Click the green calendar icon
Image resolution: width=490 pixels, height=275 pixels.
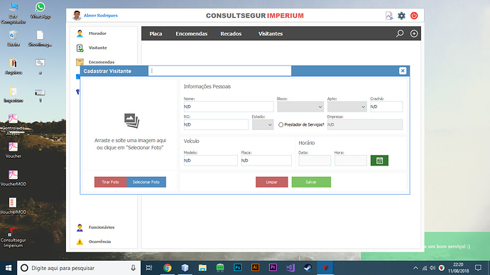click(x=379, y=161)
